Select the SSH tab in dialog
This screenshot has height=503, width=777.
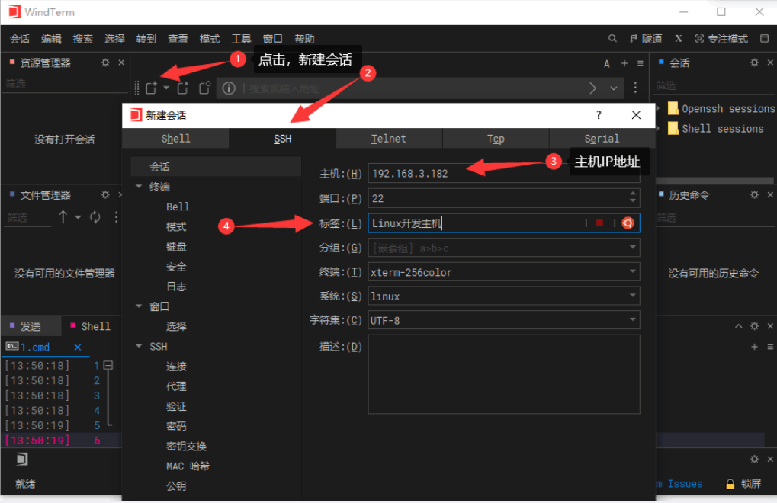282,139
